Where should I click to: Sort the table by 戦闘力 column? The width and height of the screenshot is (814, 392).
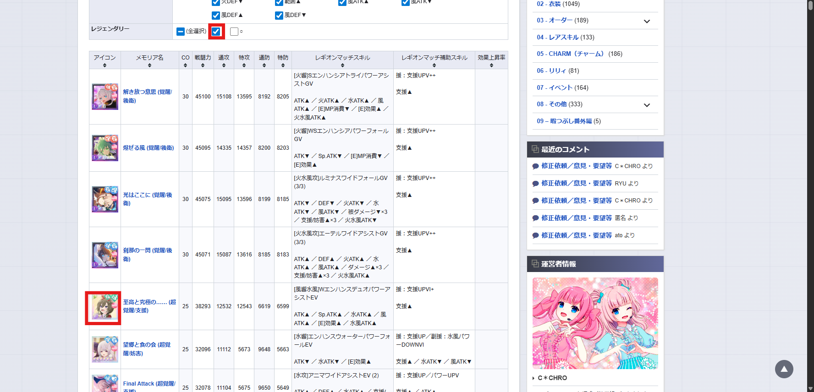pos(203,60)
